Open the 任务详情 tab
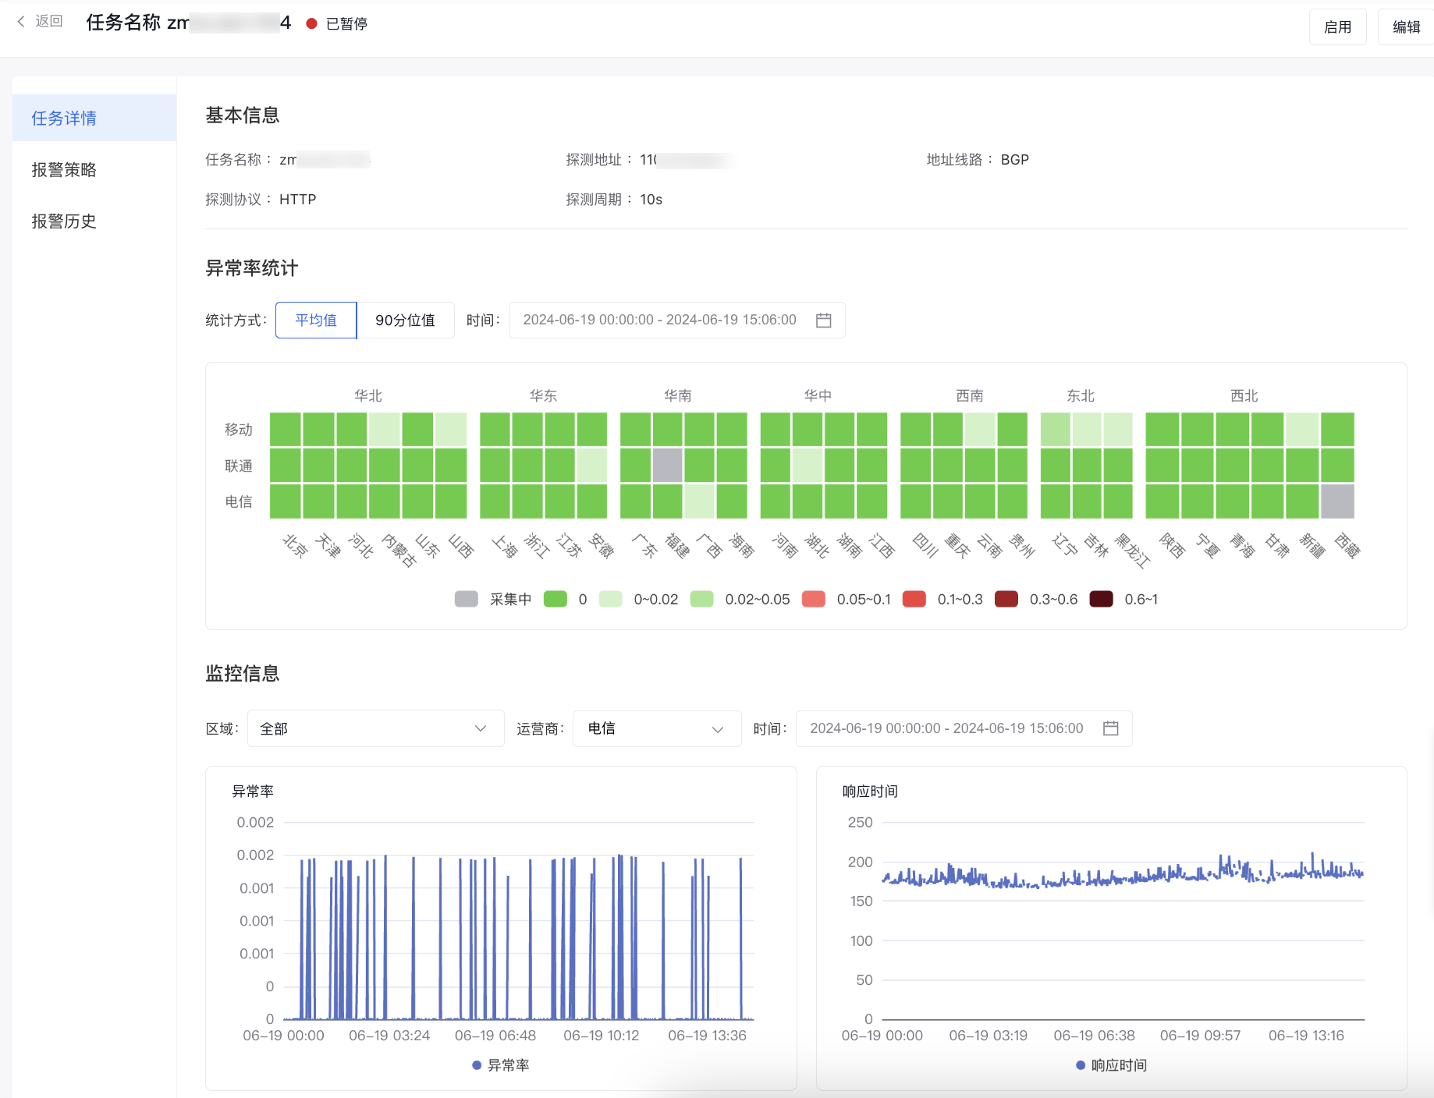Viewport: 1434px width, 1098px height. (x=94, y=119)
